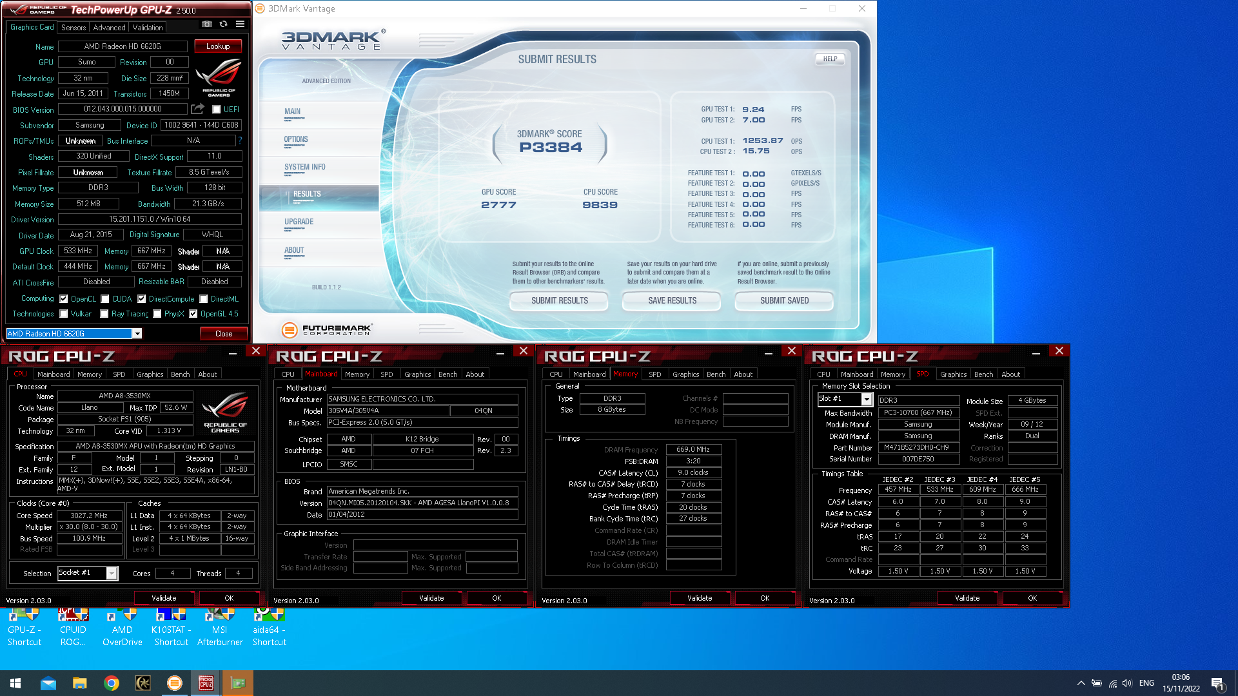This screenshot has height=696, width=1238.
Task: Click the GPU-Z refresh icon
Action: (x=223, y=24)
